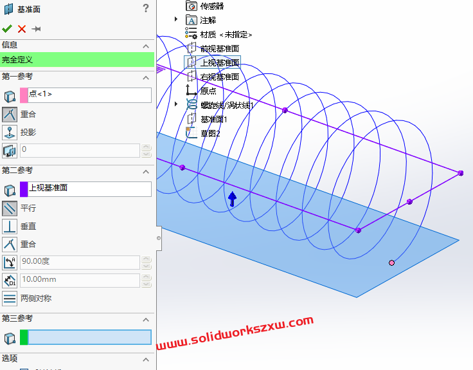
Task: Click the sheet-number icon beside field 0
Action: click(10, 151)
